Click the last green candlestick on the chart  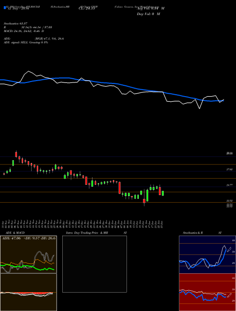point(163,193)
